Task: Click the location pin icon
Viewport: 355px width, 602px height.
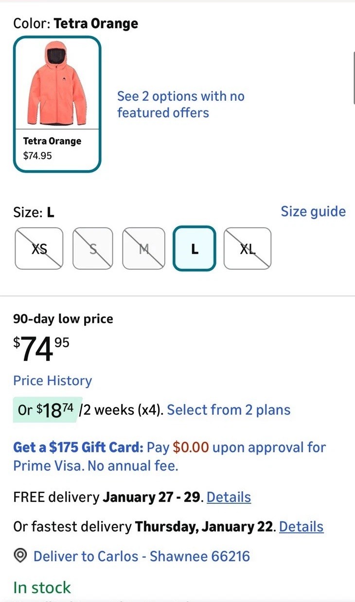Action: [20, 556]
